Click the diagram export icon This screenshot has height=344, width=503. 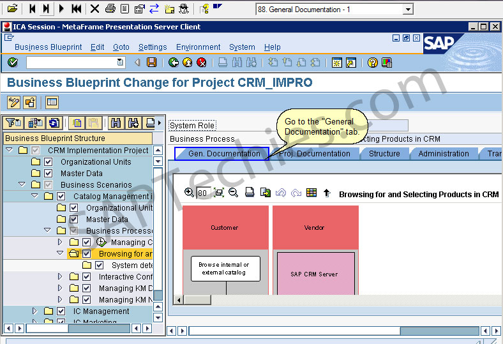coord(265,192)
